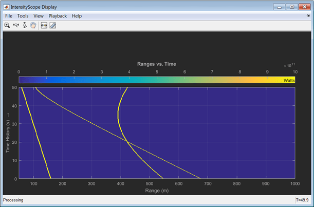Click the 'Ranges vs. Time' plot title
This screenshot has width=314, height=207.
pyautogui.click(x=157, y=64)
